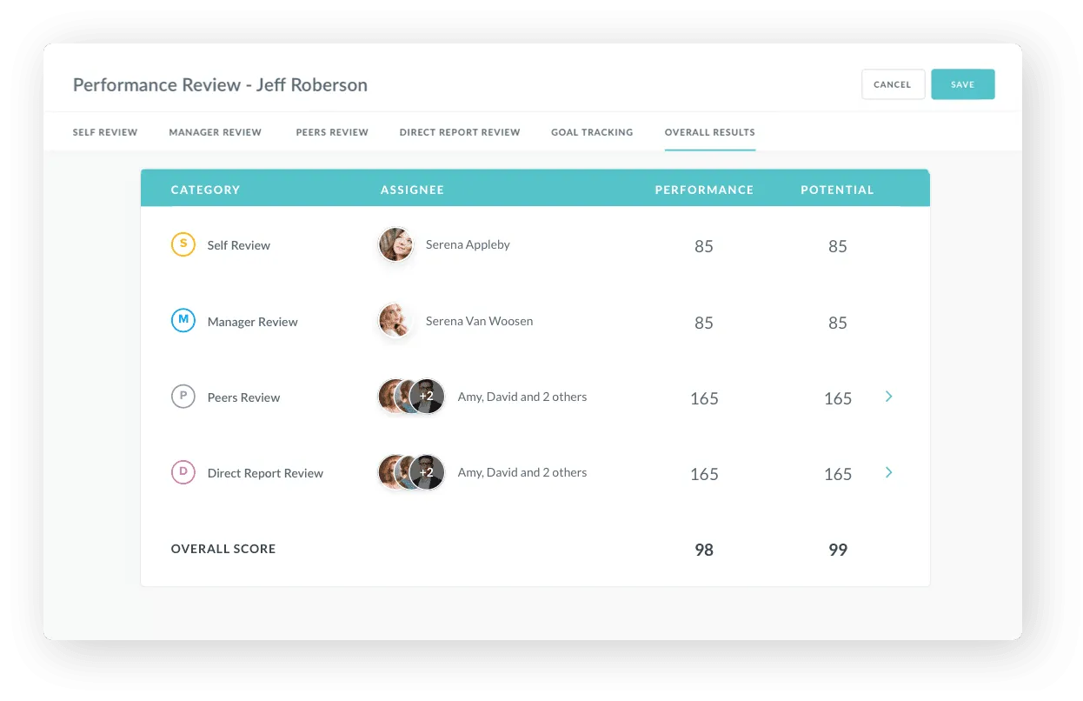Click Serena Van Woosen's avatar photo
Image resolution: width=1083 pixels, height=701 pixels.
click(x=395, y=321)
